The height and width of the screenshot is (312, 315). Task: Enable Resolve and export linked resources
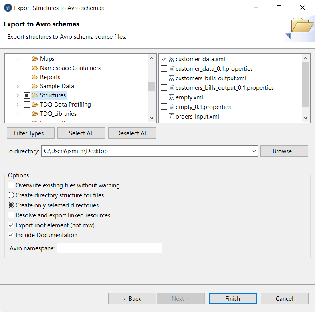coord(11,215)
